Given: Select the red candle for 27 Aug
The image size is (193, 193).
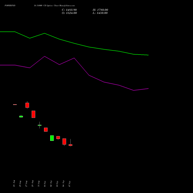Looking at the screenshot, I should tap(27, 105).
